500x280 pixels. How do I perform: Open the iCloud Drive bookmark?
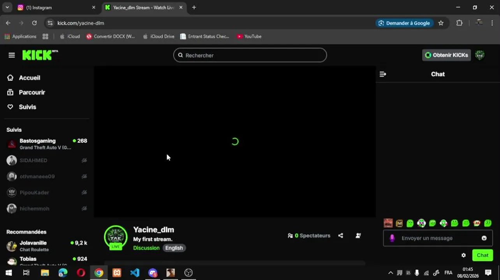point(158,37)
